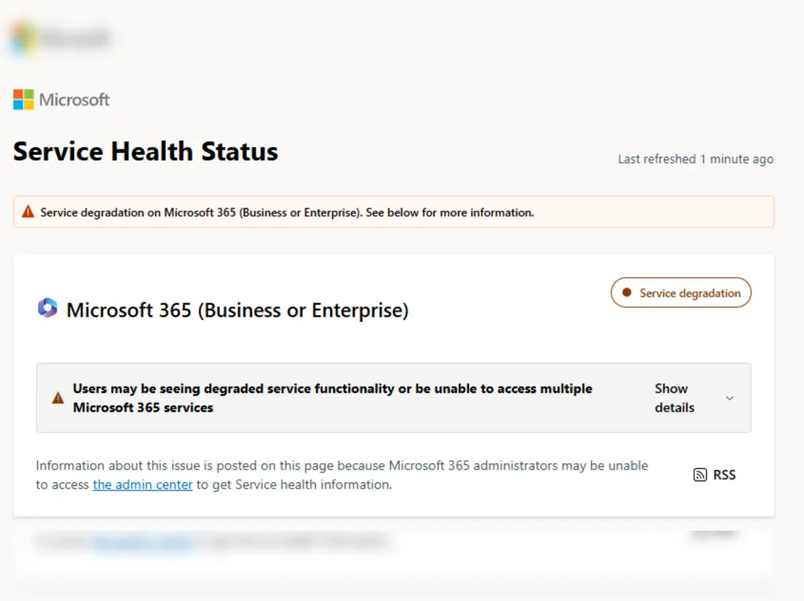Click the Microsoft four-color squares logo
804x601 pixels.
click(x=23, y=100)
